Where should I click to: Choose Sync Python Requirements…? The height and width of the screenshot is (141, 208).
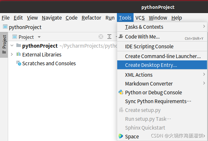pyautogui.click(x=162, y=101)
